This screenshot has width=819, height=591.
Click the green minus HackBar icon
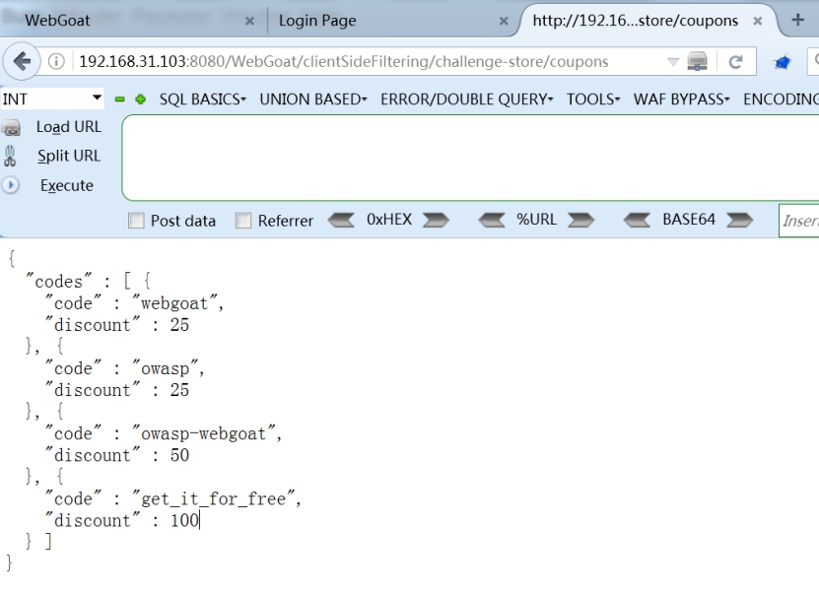(119, 99)
